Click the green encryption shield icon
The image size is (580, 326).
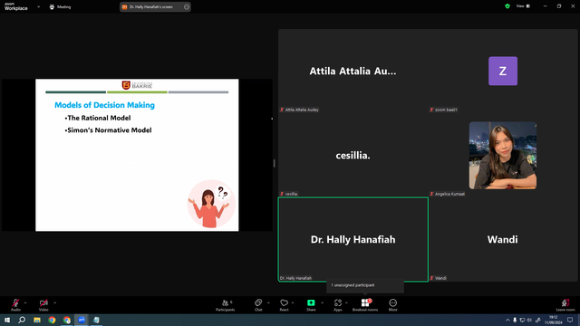click(507, 6)
